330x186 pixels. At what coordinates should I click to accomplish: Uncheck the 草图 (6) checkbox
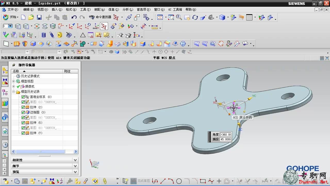pyautogui.click(x=23, y=128)
